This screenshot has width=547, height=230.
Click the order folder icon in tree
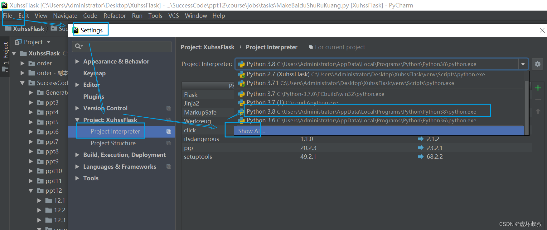pyautogui.click(x=32, y=63)
